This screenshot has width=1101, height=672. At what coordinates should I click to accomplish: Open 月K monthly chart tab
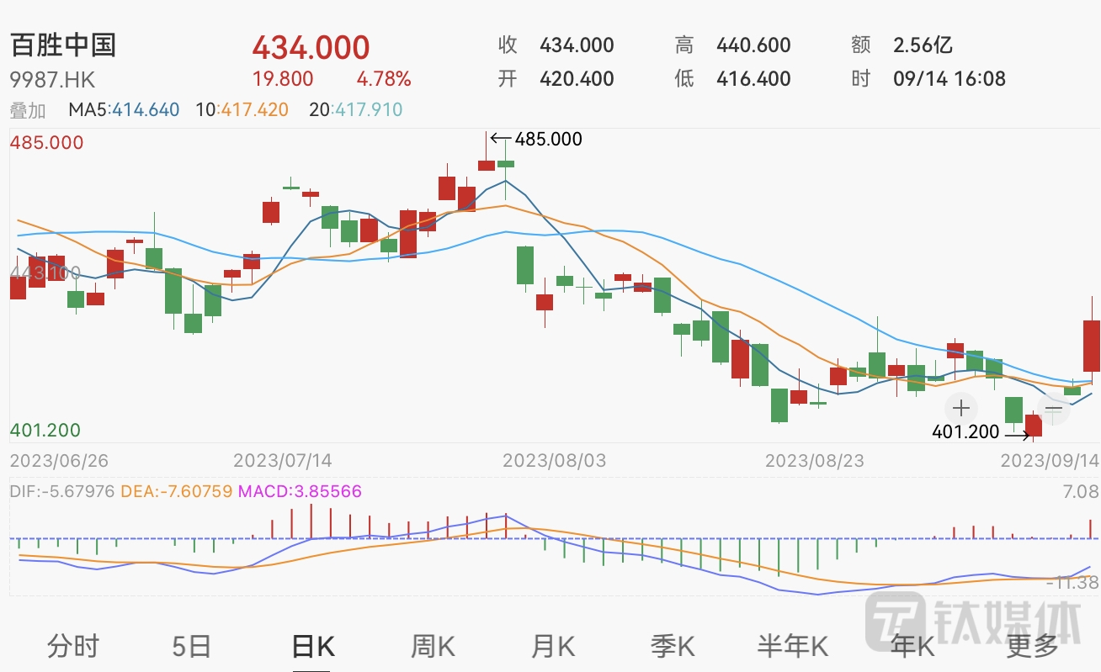click(x=553, y=647)
